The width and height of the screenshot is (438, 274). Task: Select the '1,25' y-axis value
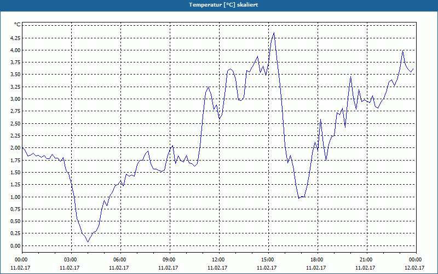pos(15,185)
